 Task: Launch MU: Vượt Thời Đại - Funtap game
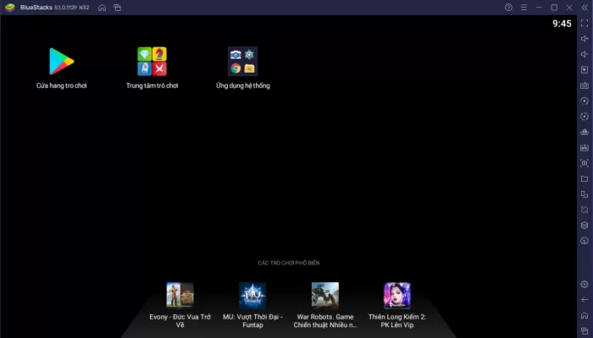pyautogui.click(x=252, y=295)
